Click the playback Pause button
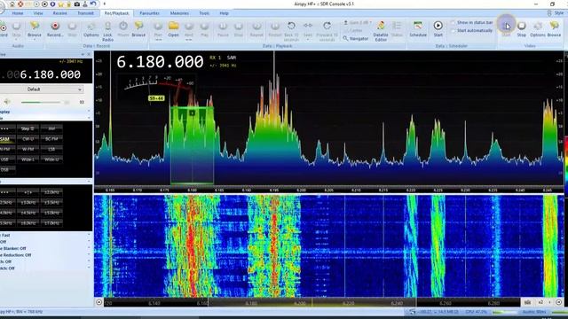 [223, 29]
